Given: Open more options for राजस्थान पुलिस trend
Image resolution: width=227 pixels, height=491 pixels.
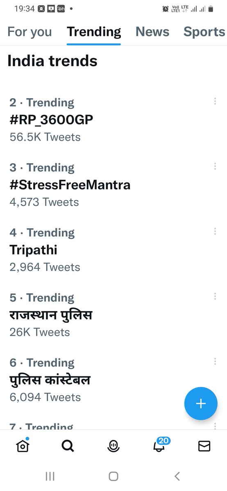Looking at the screenshot, I should click(215, 296).
